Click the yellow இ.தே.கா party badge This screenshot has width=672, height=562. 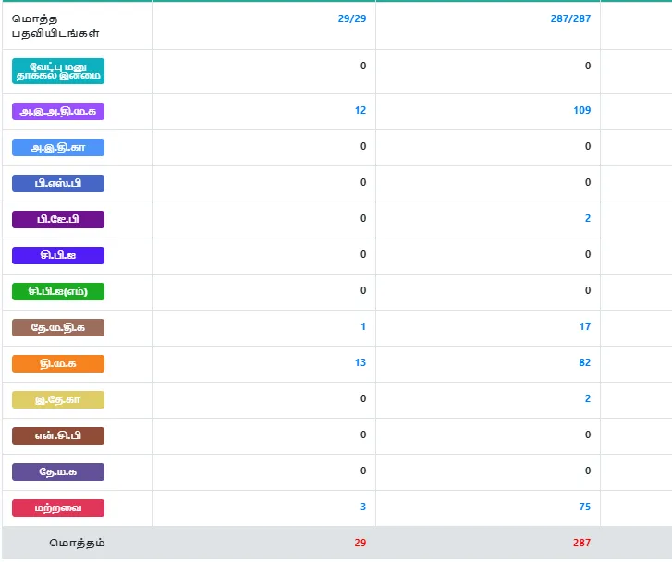coord(58,399)
